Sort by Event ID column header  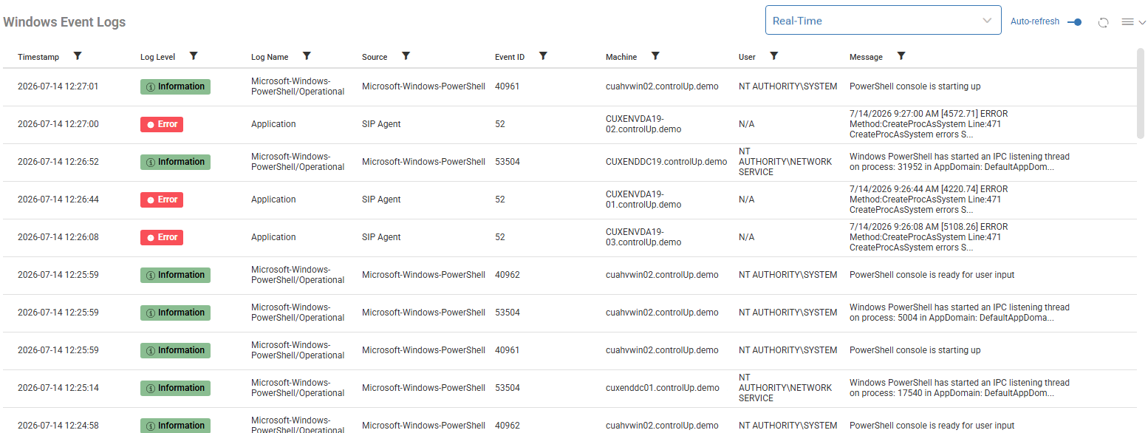(510, 57)
